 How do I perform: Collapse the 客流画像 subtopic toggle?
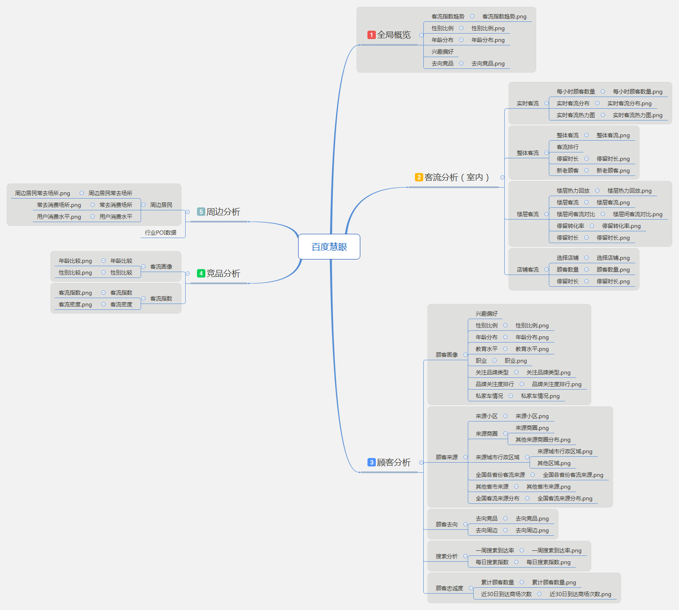coord(144,267)
